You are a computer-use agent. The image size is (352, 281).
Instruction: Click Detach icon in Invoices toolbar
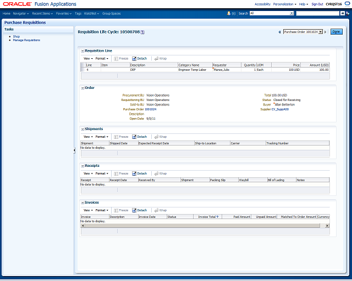(134, 210)
